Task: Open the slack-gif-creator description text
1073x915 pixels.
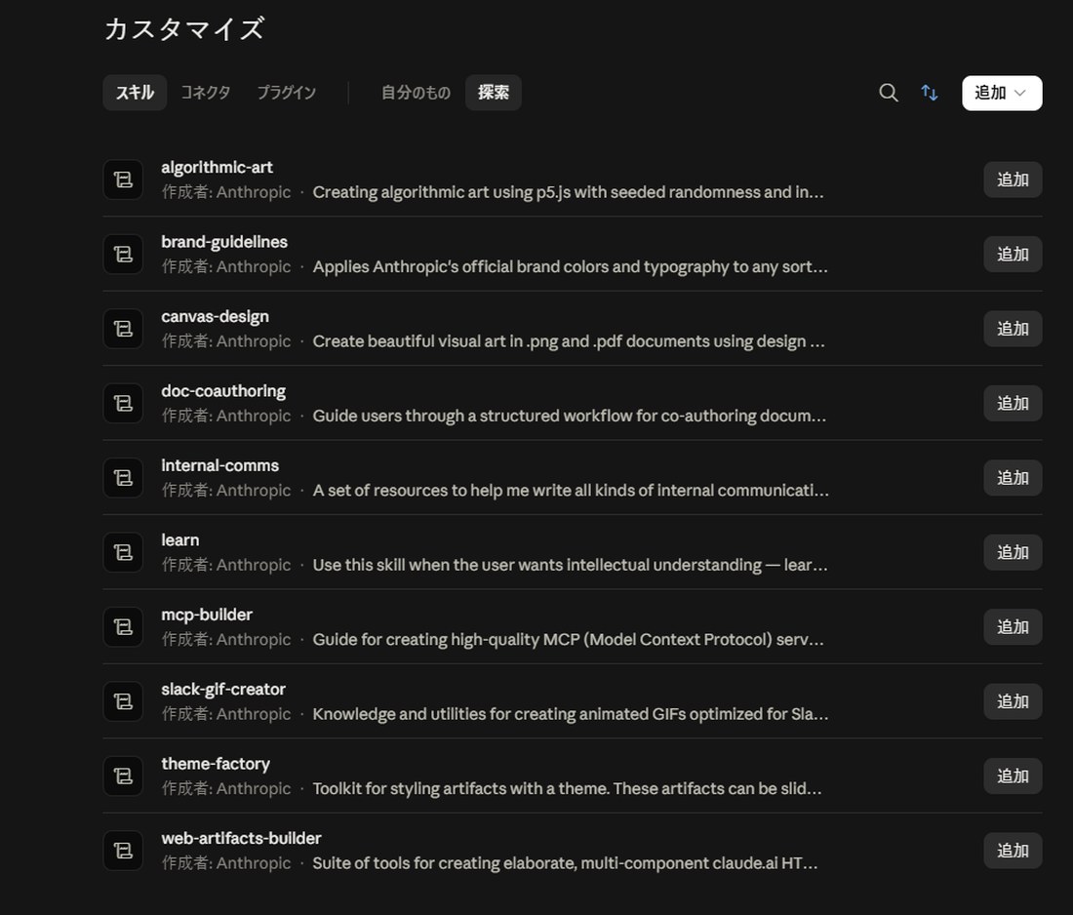Action: [570, 714]
